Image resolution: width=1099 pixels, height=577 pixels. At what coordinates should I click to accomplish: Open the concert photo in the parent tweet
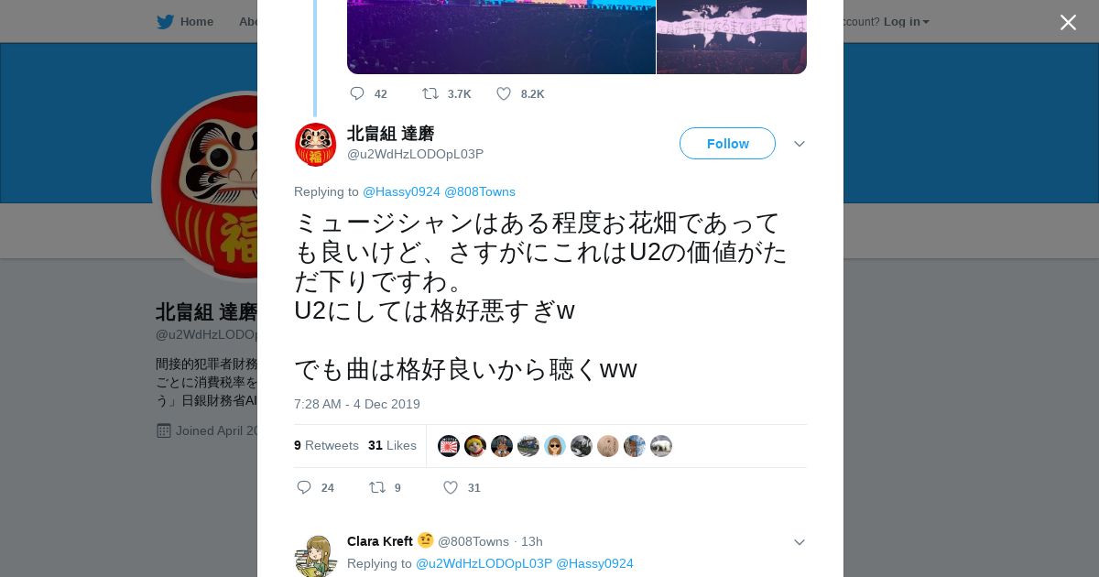501,37
